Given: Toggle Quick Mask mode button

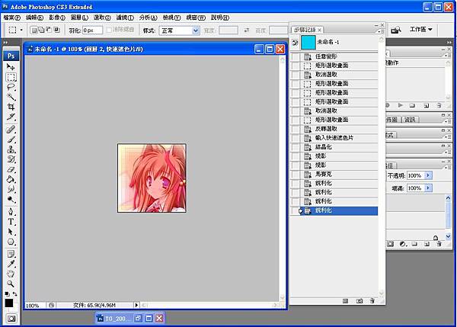Looking at the screenshot, I should pos(11,319).
